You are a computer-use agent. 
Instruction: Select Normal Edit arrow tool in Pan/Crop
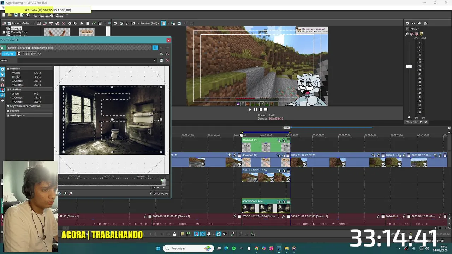[x=2, y=74]
